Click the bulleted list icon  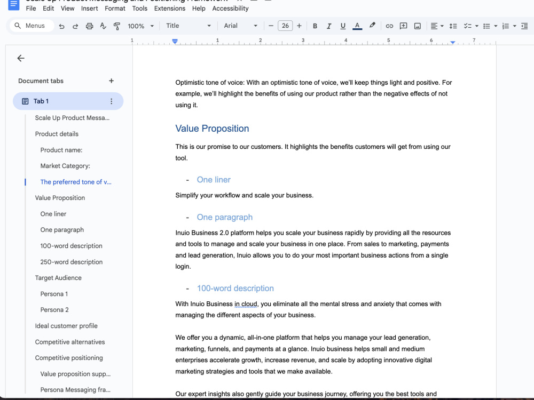(x=486, y=26)
